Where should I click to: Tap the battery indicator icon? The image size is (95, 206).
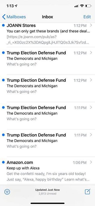point(88,6)
